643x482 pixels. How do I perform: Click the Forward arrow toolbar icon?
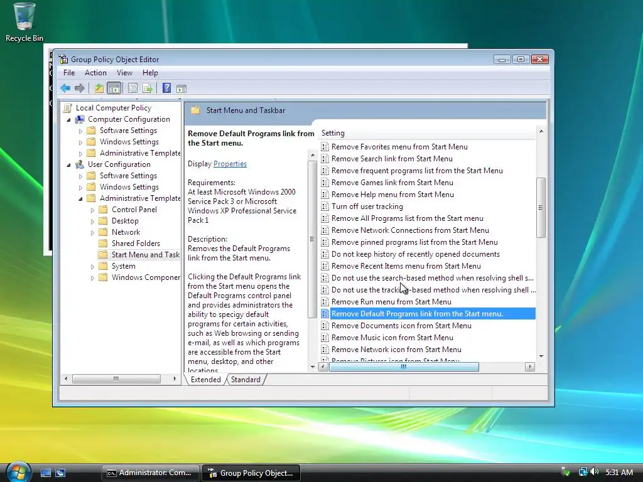[x=80, y=88]
